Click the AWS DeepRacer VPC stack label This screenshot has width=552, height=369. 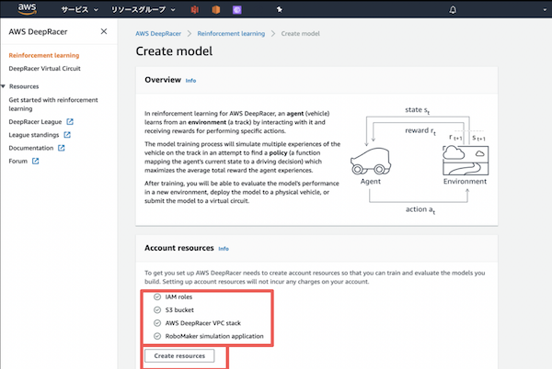pos(203,323)
